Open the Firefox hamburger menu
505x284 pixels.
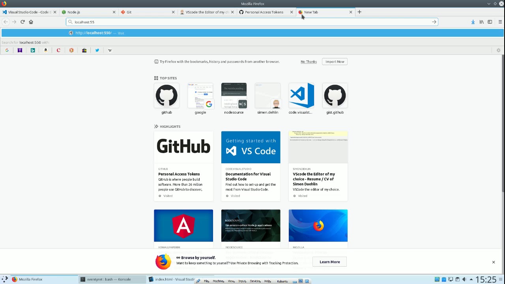click(500, 22)
